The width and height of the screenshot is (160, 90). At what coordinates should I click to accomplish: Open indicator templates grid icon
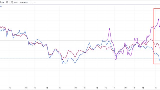click(7, 2)
